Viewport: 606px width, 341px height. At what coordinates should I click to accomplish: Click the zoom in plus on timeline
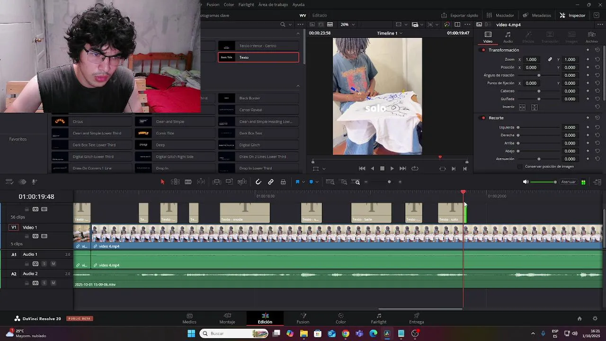[400, 182]
